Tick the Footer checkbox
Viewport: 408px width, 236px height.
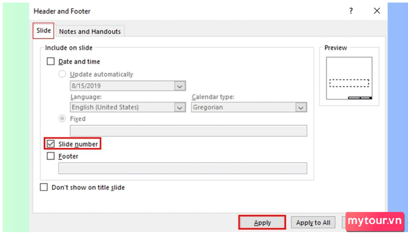[51, 156]
